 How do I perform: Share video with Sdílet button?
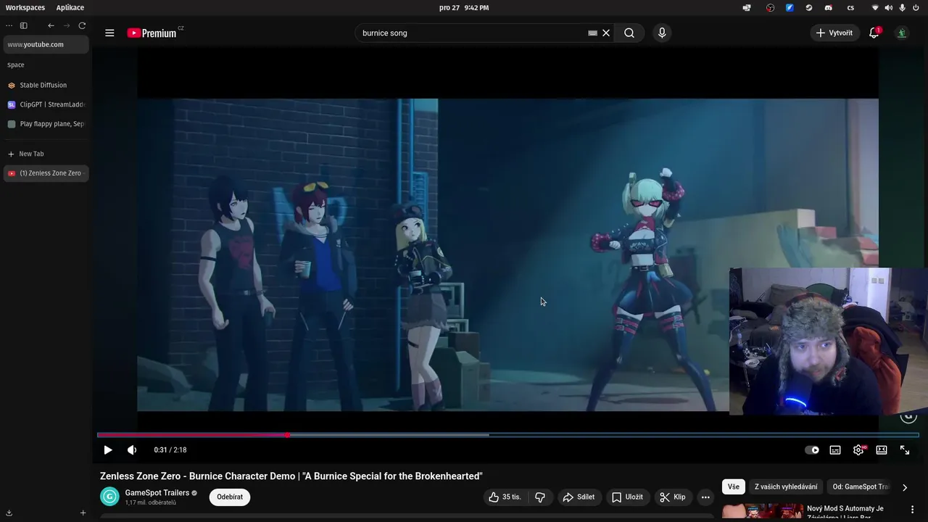(579, 497)
